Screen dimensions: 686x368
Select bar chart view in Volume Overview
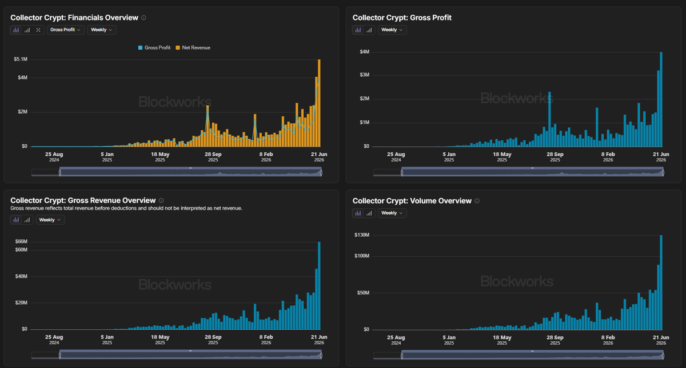358,213
